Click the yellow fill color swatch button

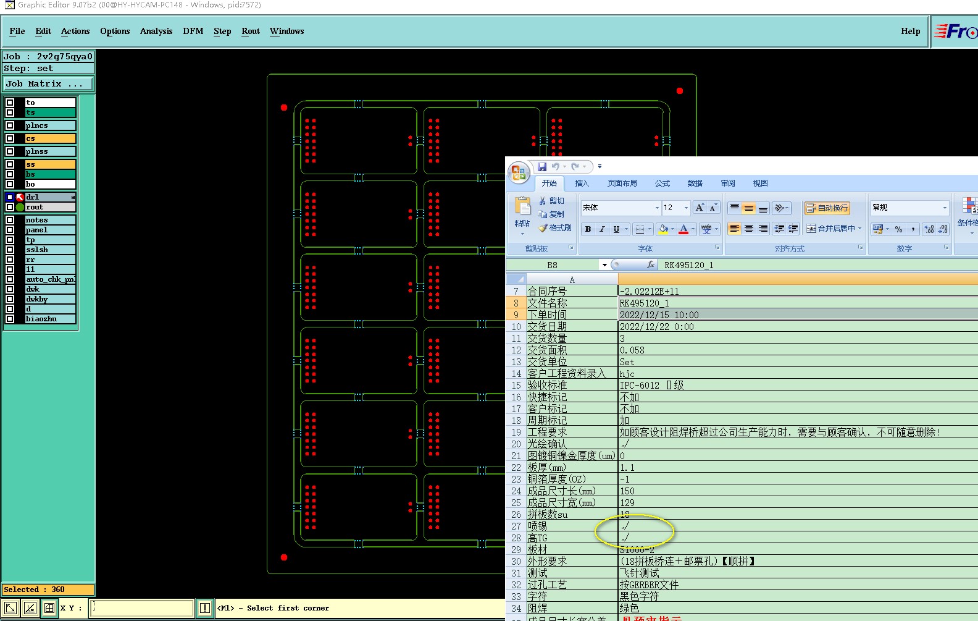[662, 229]
